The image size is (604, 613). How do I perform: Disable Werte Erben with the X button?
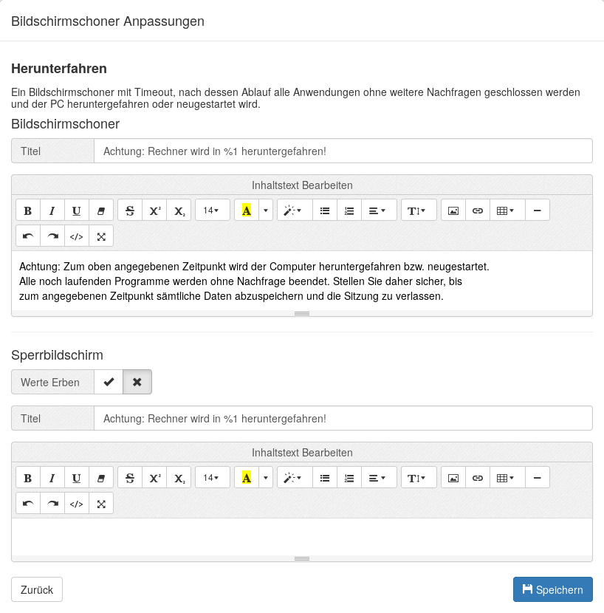pos(137,382)
